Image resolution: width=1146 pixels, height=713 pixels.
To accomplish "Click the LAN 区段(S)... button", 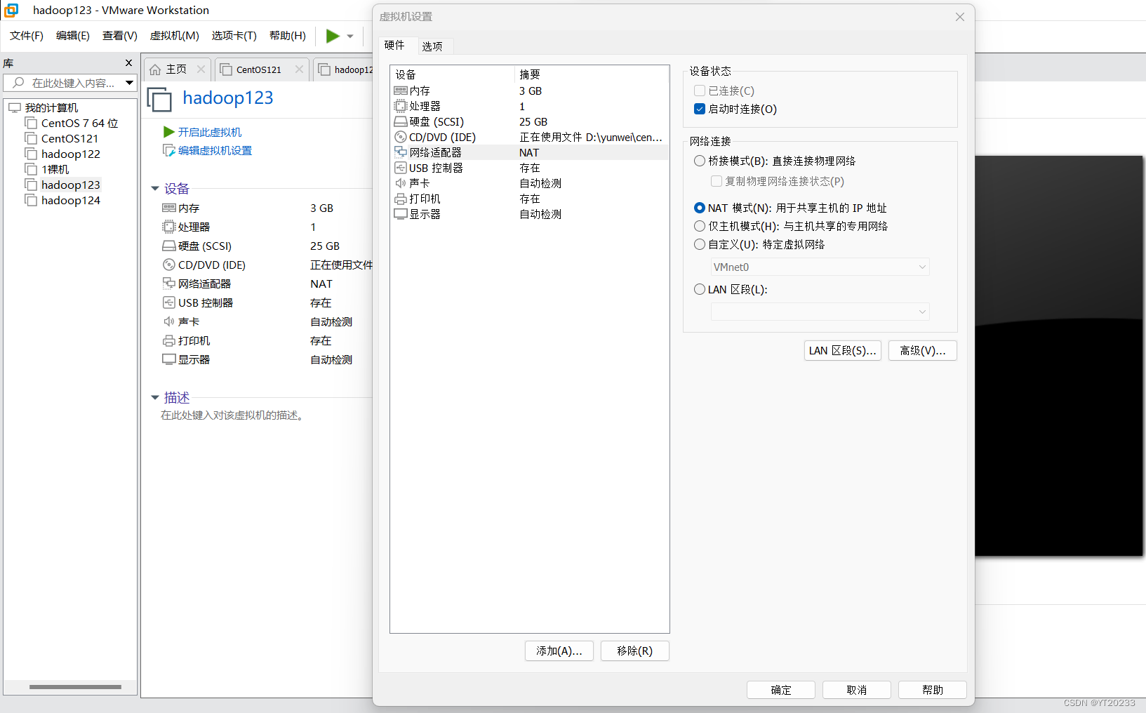I will tap(842, 351).
